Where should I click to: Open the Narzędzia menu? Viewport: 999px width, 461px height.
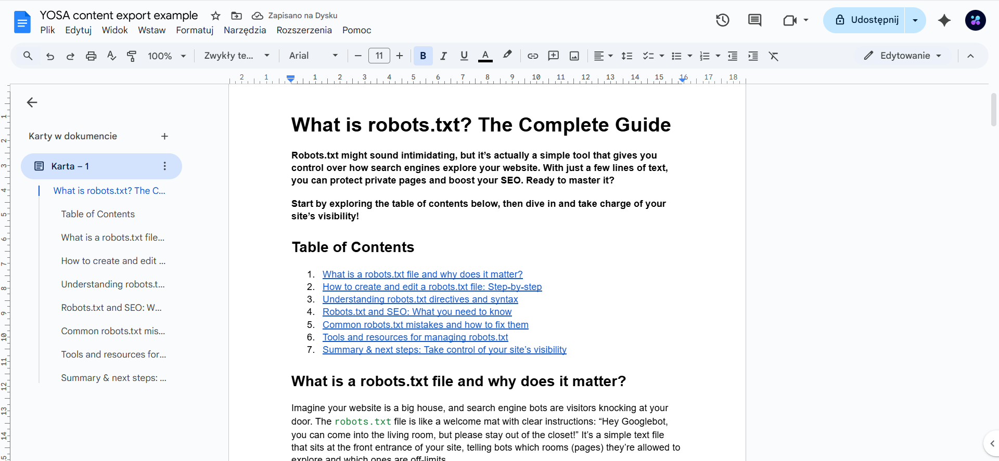(x=245, y=30)
